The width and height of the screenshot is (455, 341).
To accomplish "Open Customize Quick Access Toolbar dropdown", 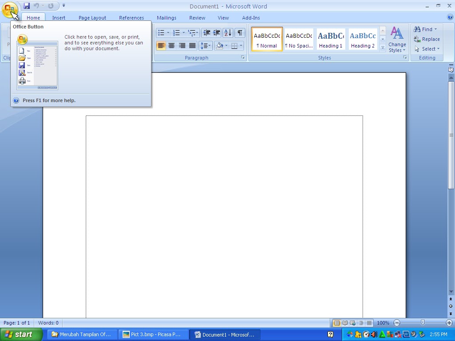I will pyautogui.click(x=64, y=5).
